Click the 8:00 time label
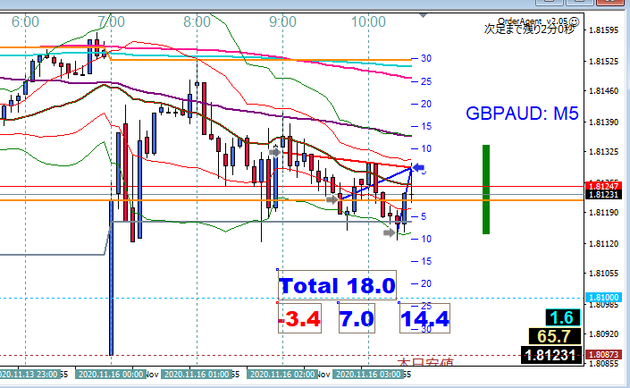The image size is (630, 388). 197,21
